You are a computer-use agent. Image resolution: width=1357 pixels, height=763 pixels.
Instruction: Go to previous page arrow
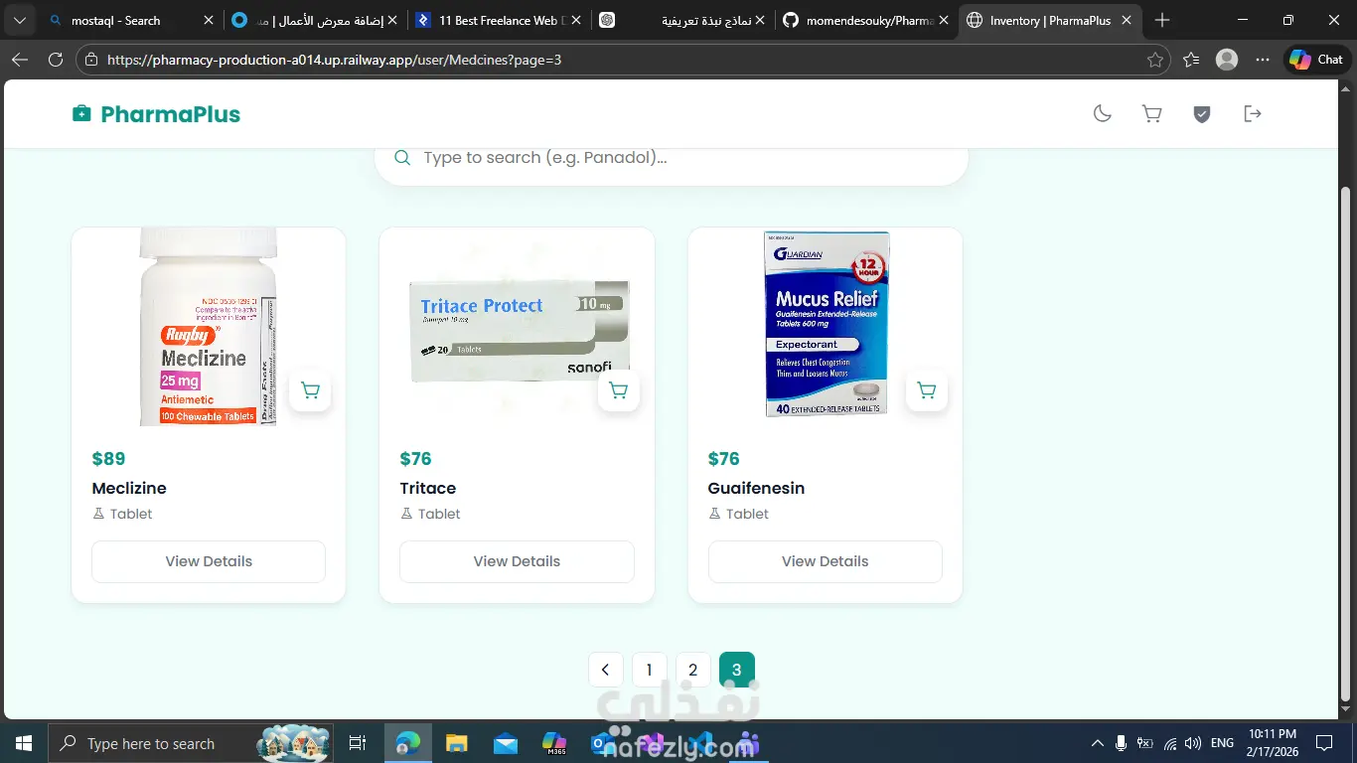[605, 670]
